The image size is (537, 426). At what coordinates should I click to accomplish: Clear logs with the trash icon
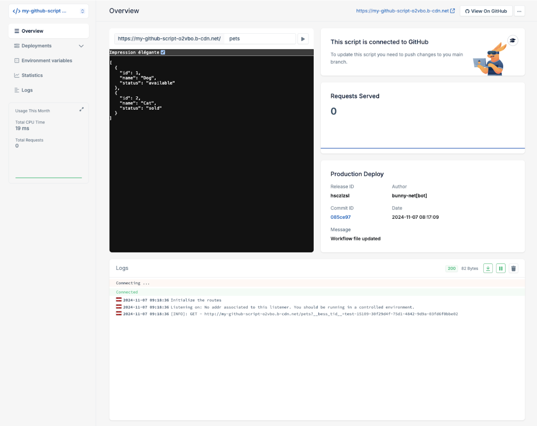(513, 268)
